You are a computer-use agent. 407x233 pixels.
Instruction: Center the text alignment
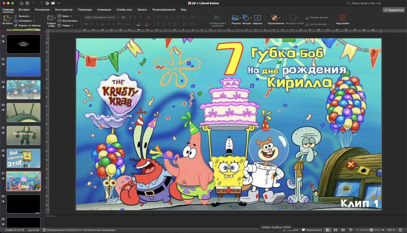coord(164,24)
